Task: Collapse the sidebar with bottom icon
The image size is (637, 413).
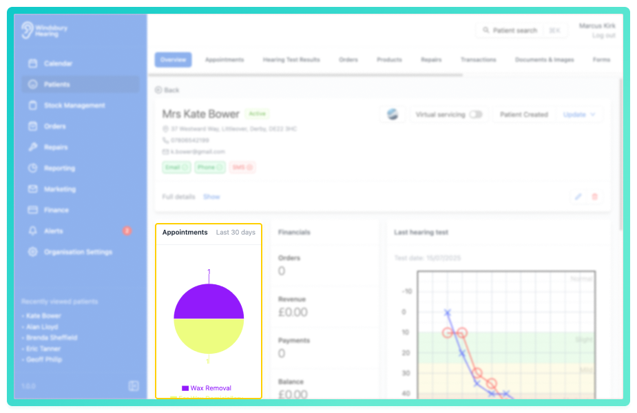Action: click(x=134, y=385)
